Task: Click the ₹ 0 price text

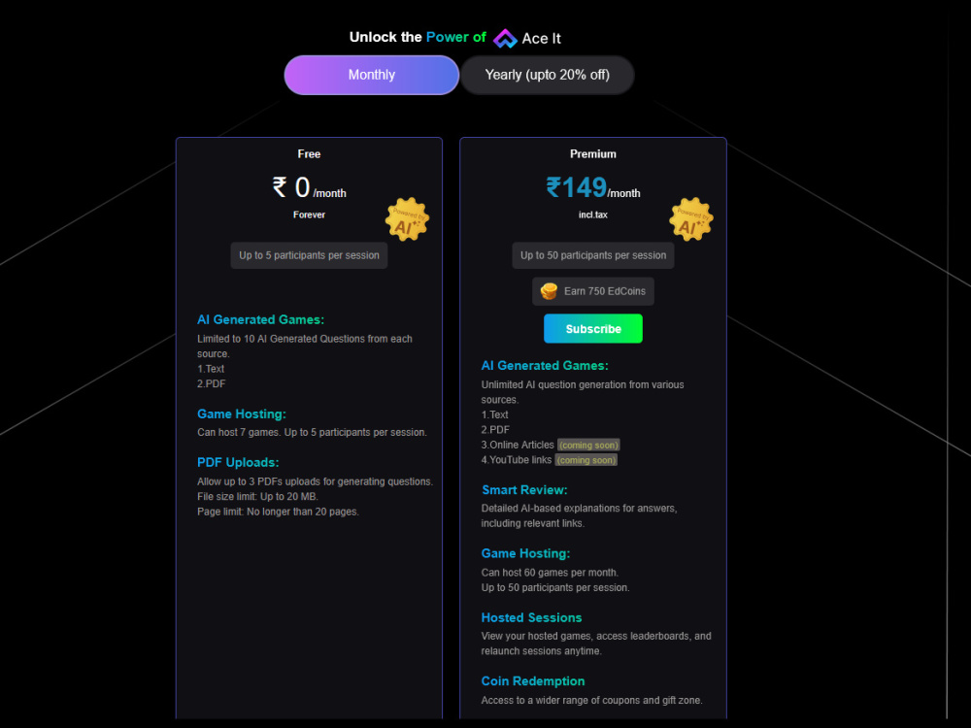Action: 291,187
